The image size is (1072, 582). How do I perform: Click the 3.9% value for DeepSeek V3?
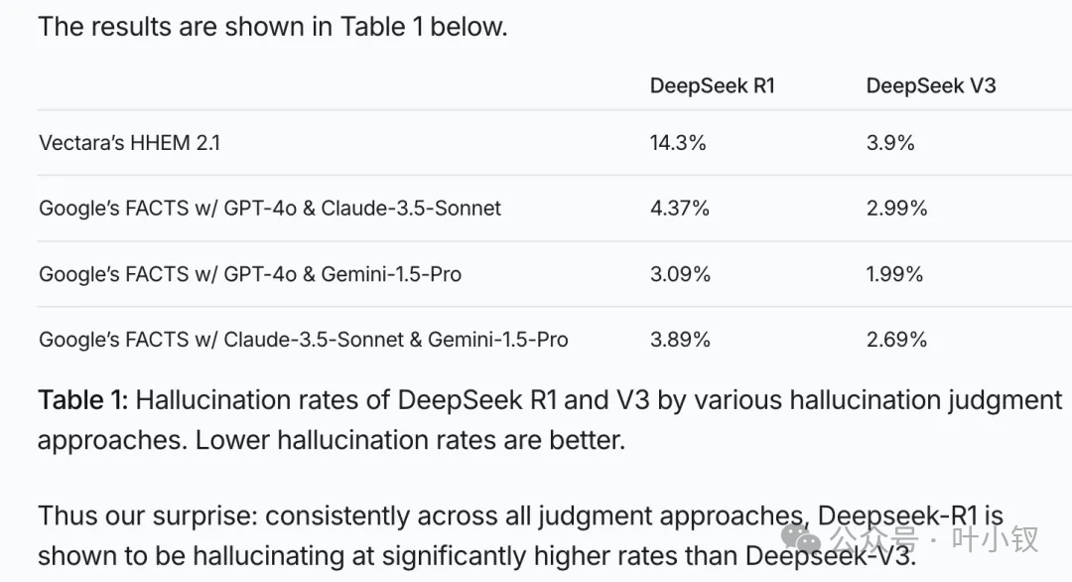coord(890,142)
